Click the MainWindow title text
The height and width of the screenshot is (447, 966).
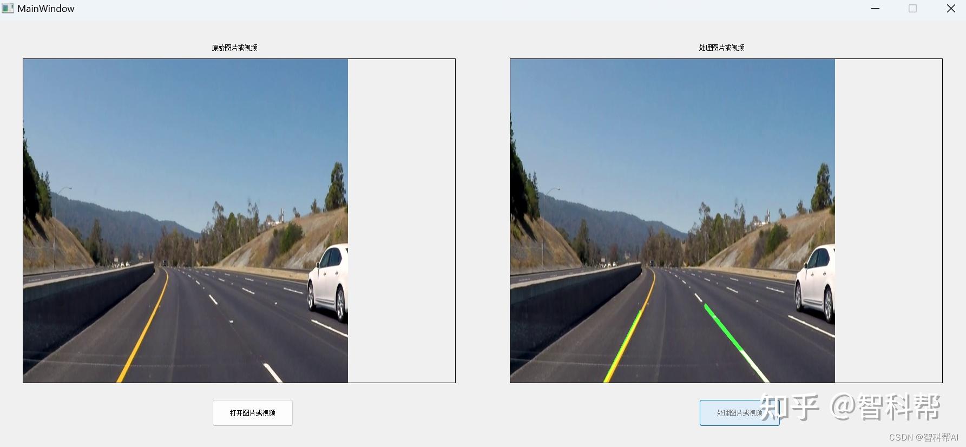click(x=46, y=9)
